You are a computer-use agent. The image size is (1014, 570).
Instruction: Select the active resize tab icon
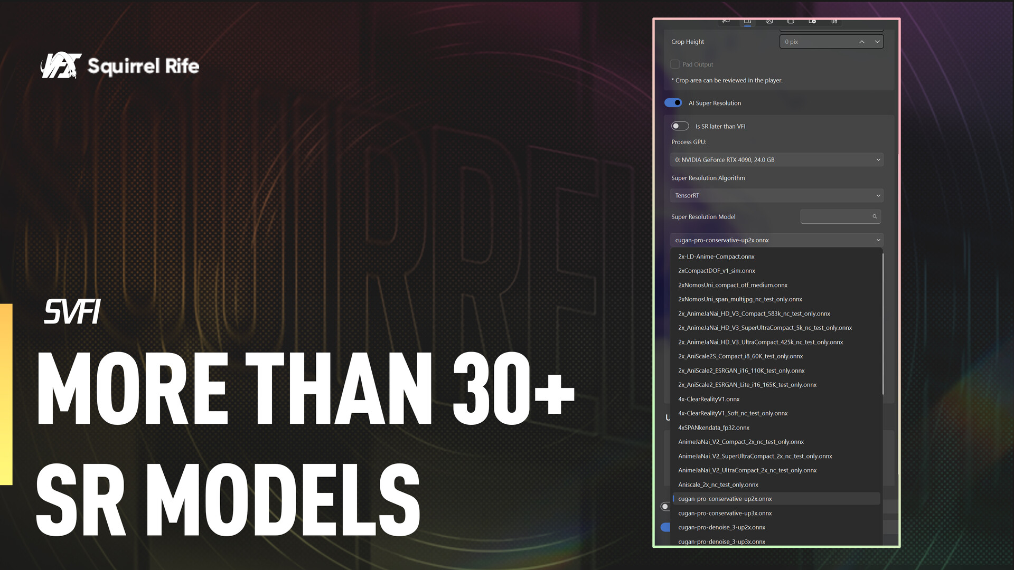coord(747,22)
